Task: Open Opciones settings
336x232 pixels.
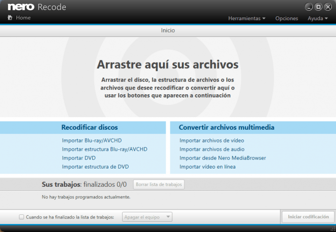Action: click(x=287, y=19)
